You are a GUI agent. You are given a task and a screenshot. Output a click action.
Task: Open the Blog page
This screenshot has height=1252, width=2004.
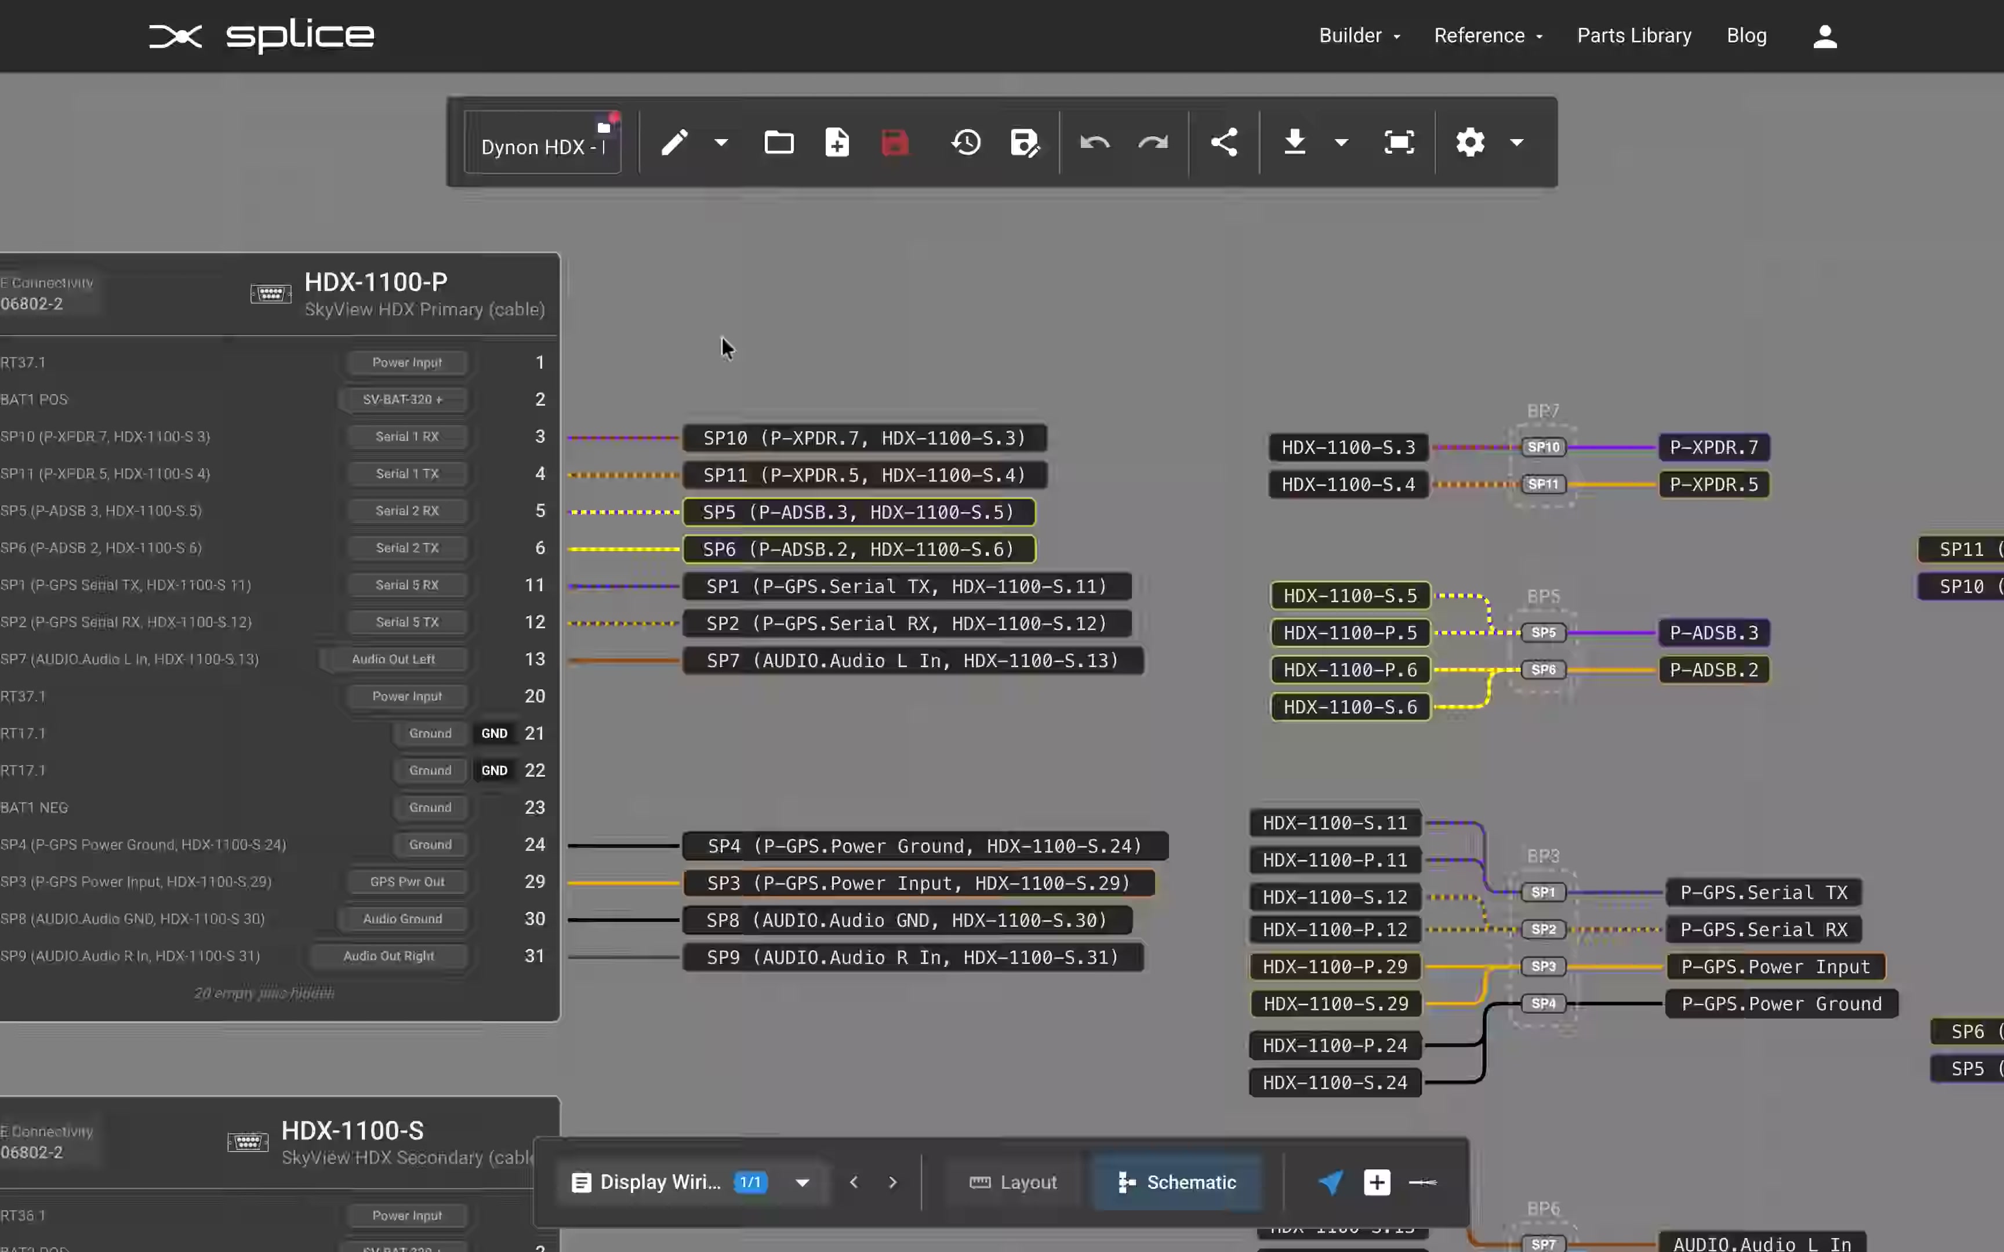[x=1747, y=35]
